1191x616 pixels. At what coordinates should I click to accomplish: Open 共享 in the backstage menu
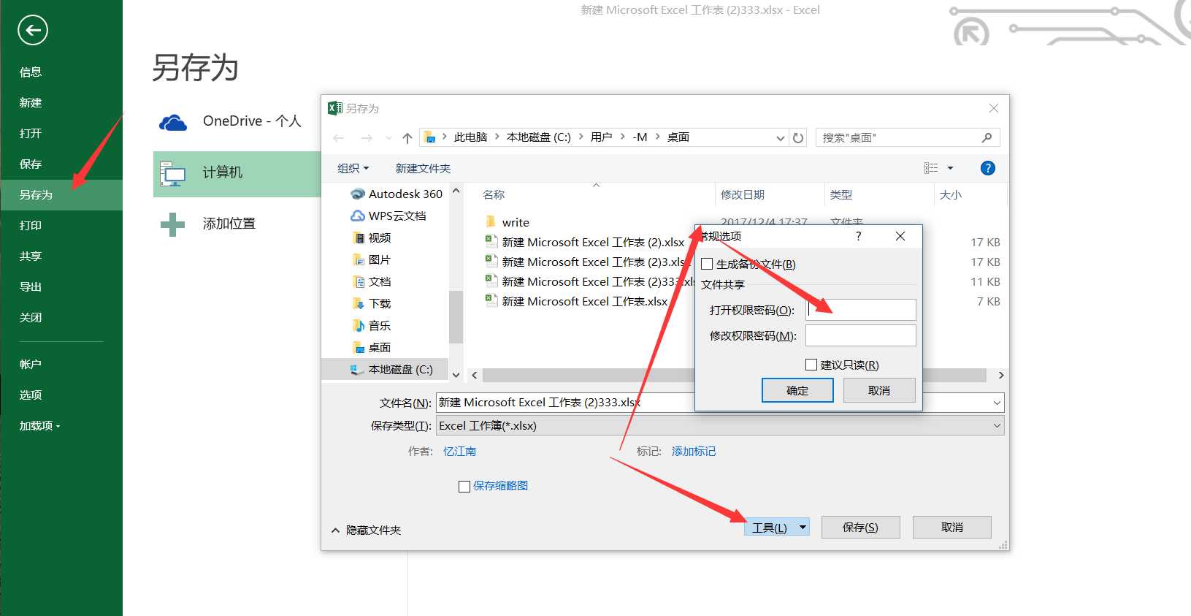[x=31, y=256]
